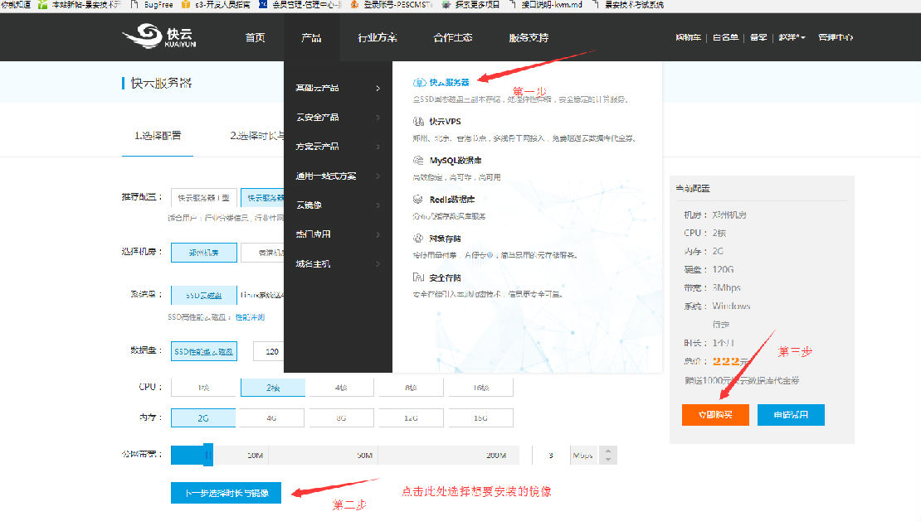Image resolution: width=921 pixels, height=521 pixels.
Task: Select the 8G memory option
Action: (341, 418)
